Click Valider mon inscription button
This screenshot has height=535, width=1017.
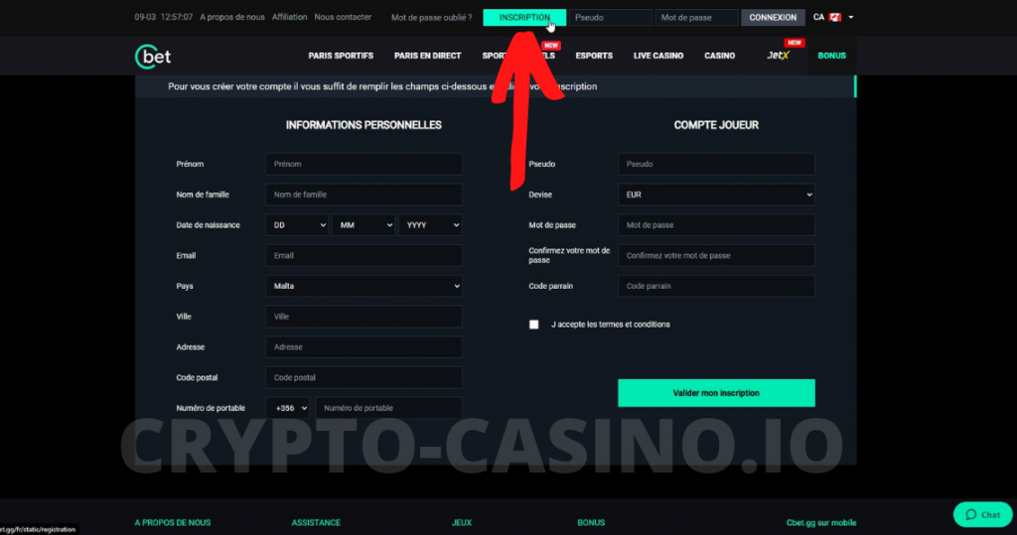[716, 393]
